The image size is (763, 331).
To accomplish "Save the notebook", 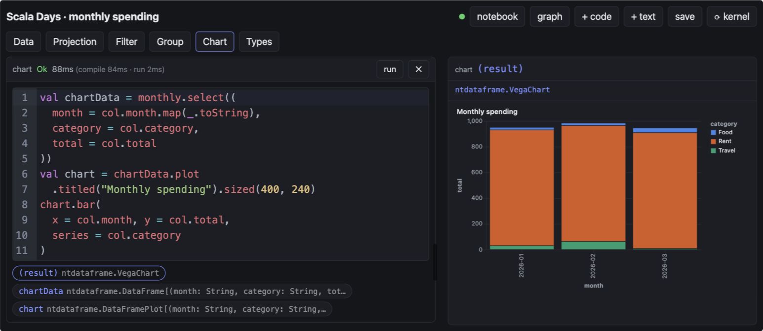I will [684, 16].
